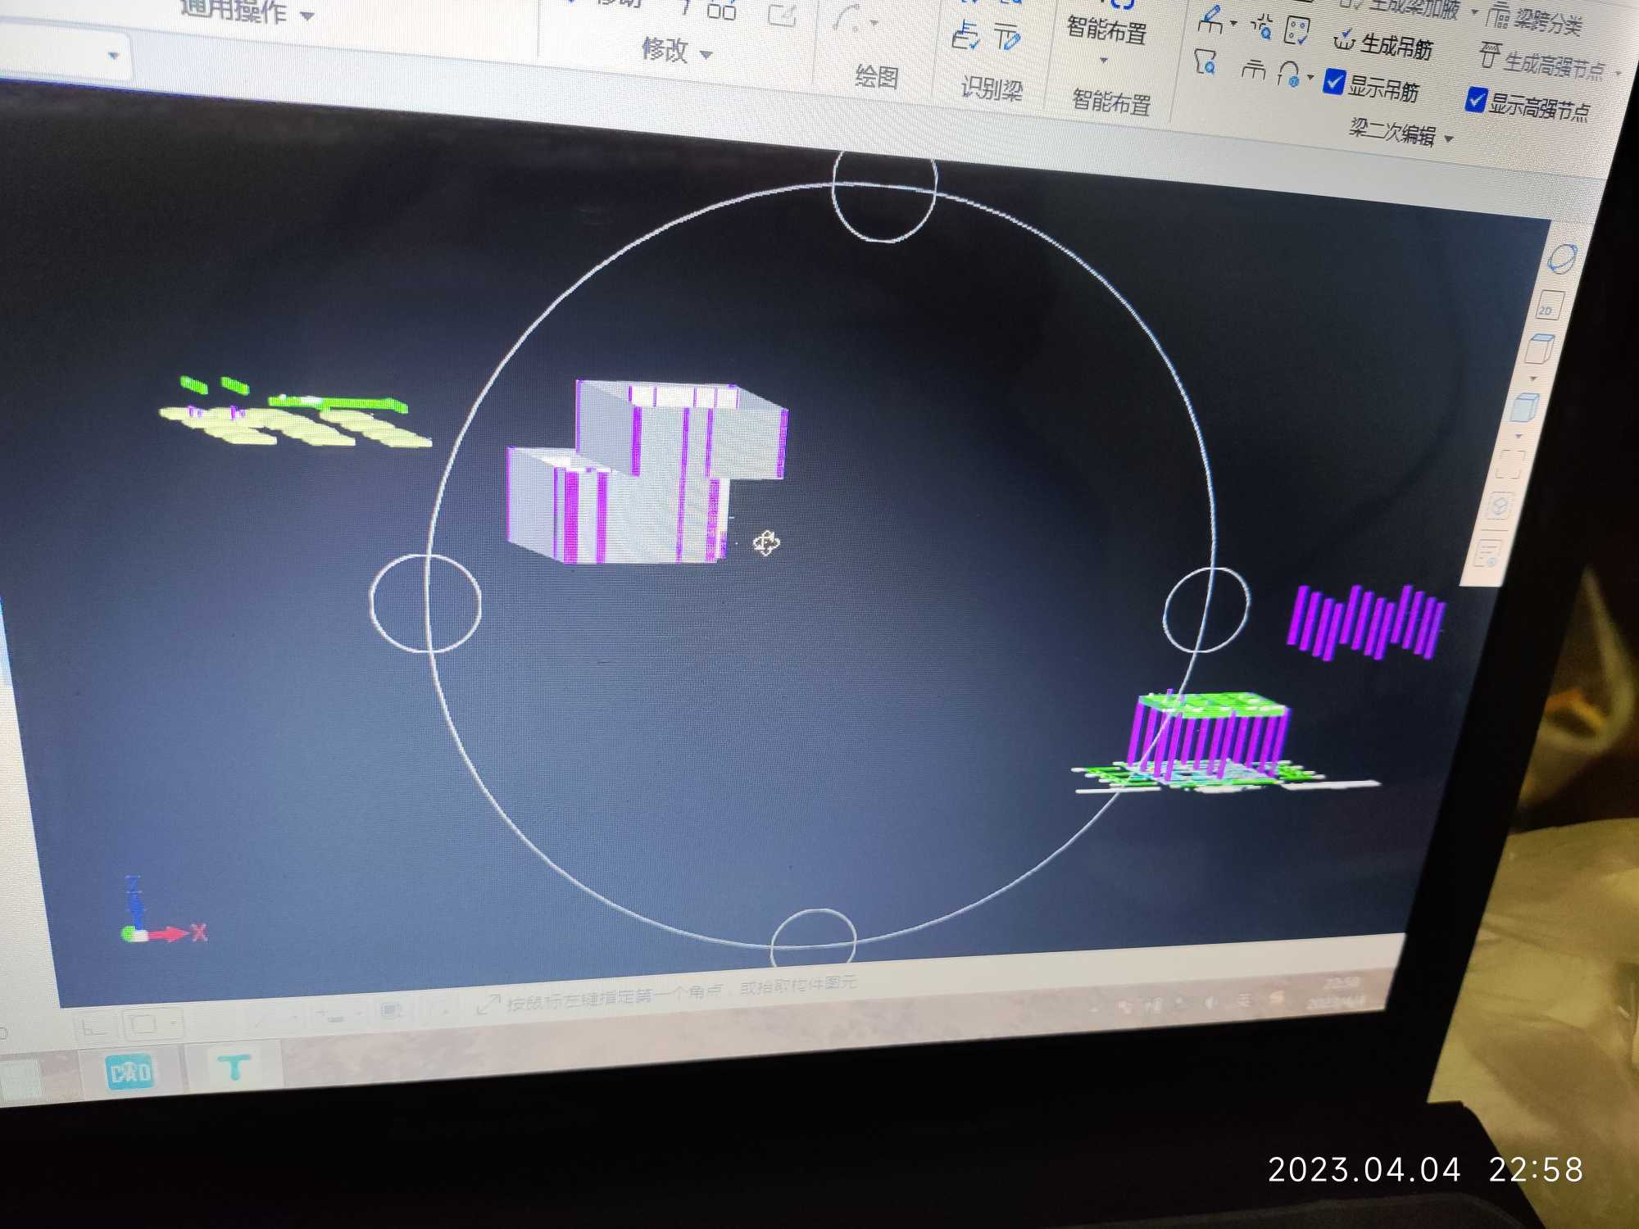Screen dimensions: 1639x1229
Task: Click the right orbit handle circle
Action: (1207, 610)
